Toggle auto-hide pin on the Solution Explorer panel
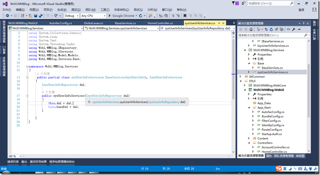Image resolution: width=320 pixels, height=175 pixels. pyautogui.click(x=304, y=24)
